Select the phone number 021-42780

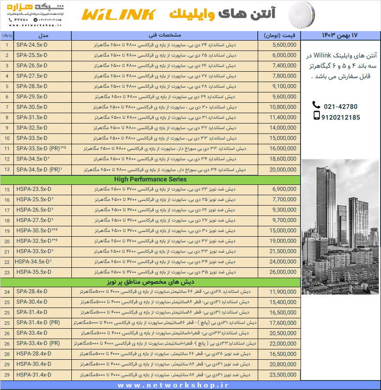click(x=340, y=107)
